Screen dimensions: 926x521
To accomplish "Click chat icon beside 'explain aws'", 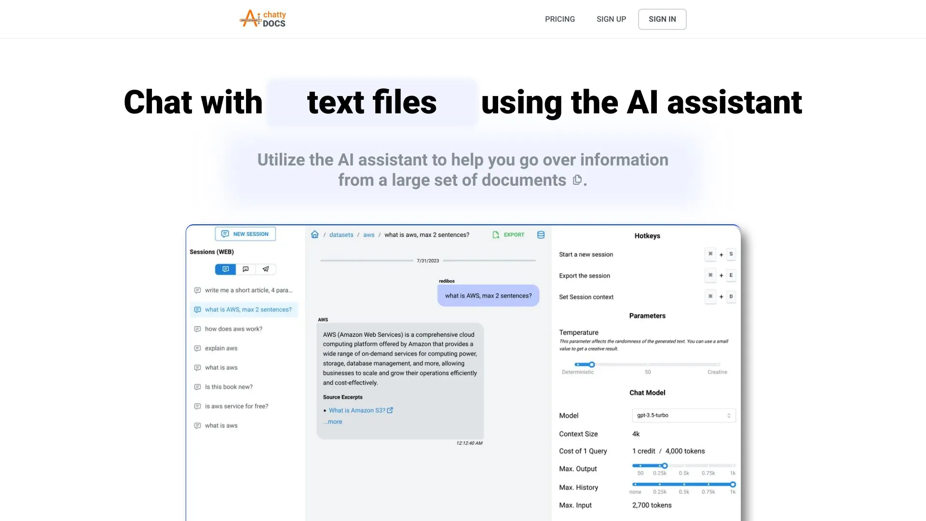I will pos(197,348).
